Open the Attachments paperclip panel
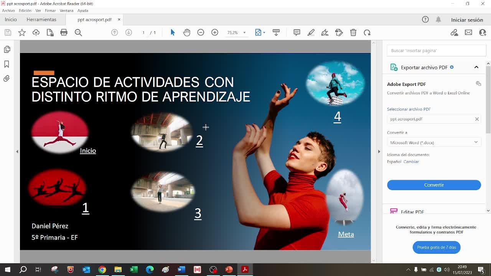The width and height of the screenshot is (491, 276). click(x=7, y=79)
